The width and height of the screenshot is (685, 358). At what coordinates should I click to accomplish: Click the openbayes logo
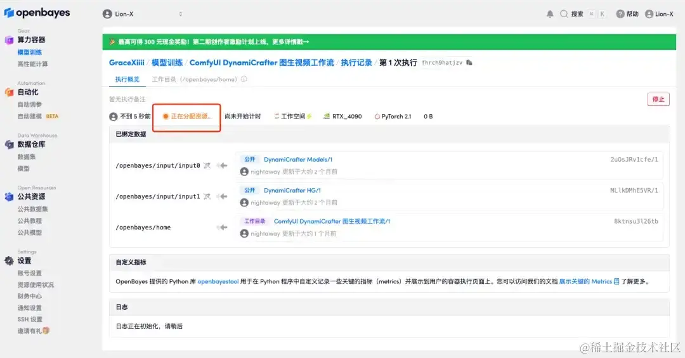click(x=37, y=13)
